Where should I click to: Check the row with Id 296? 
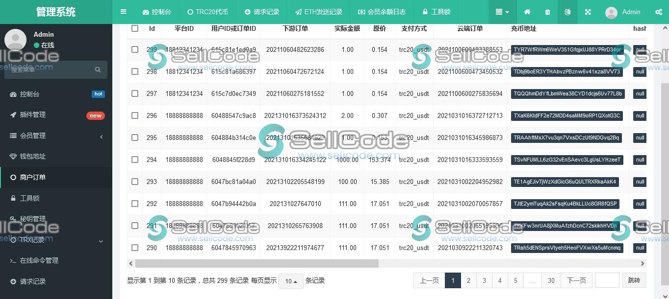[135, 115]
